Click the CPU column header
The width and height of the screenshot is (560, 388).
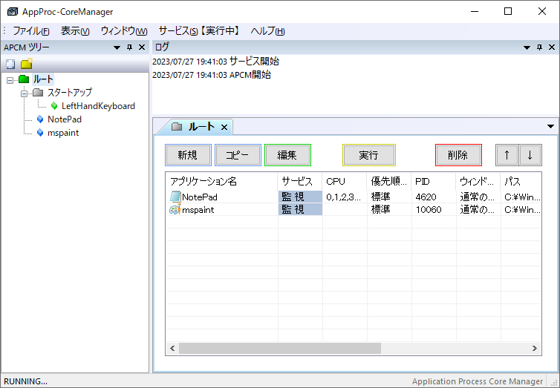(344, 181)
